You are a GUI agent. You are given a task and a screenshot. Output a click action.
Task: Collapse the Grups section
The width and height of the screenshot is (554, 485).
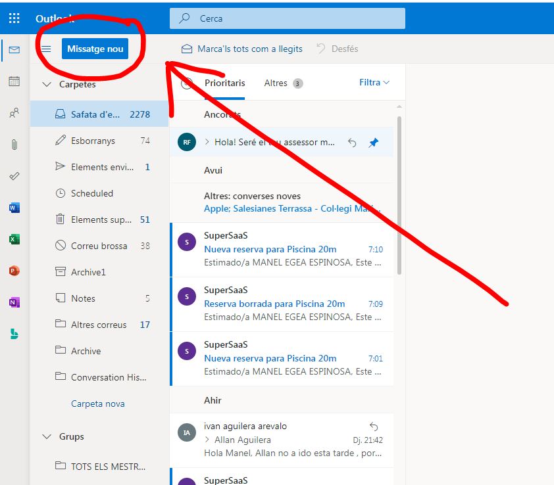[47, 436]
